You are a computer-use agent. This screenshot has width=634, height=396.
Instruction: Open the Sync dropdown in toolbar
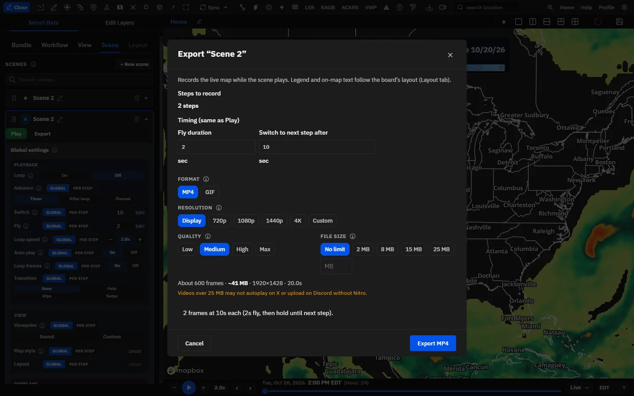click(214, 7)
